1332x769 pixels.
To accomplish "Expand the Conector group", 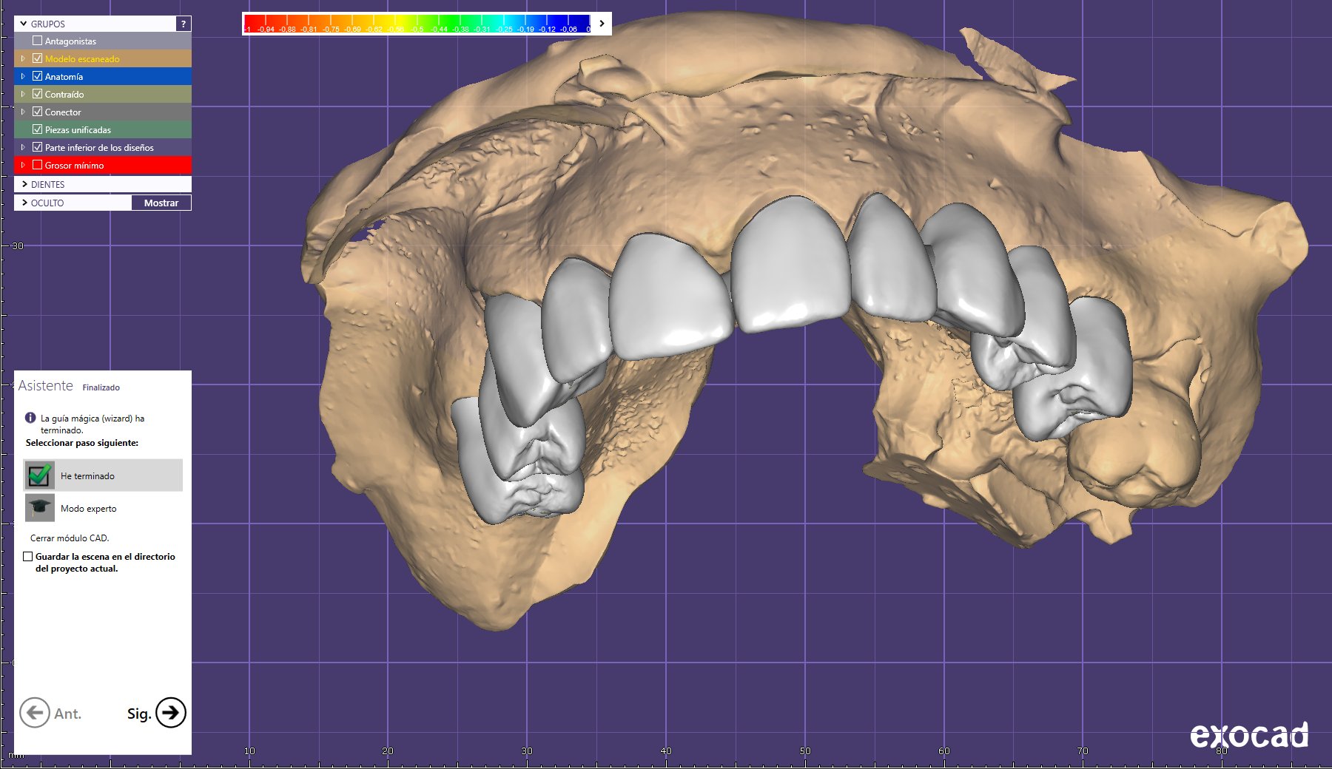I will 23,112.
